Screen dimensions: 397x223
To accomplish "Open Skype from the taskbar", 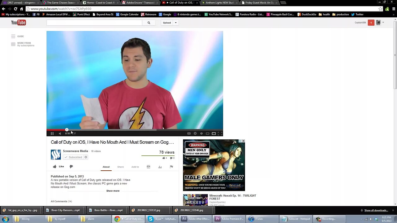I will pyautogui.click(x=162, y=219).
